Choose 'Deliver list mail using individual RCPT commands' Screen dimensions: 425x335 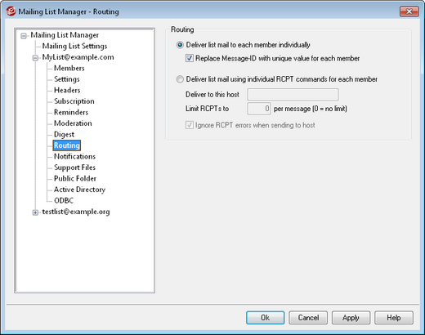tap(180, 79)
